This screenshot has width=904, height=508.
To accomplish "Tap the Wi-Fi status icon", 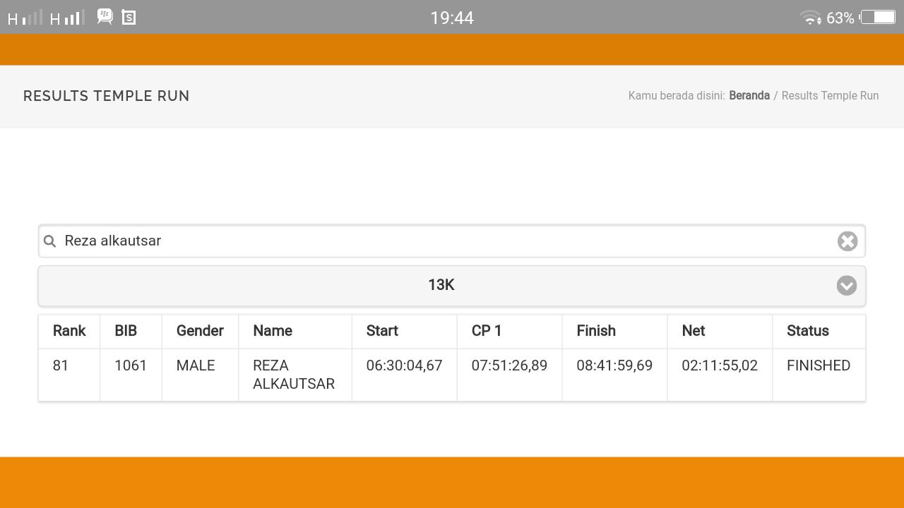I will tap(810, 18).
